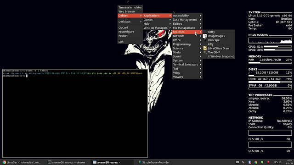
Task: Open the Debian menu entry
Action: [130, 16]
